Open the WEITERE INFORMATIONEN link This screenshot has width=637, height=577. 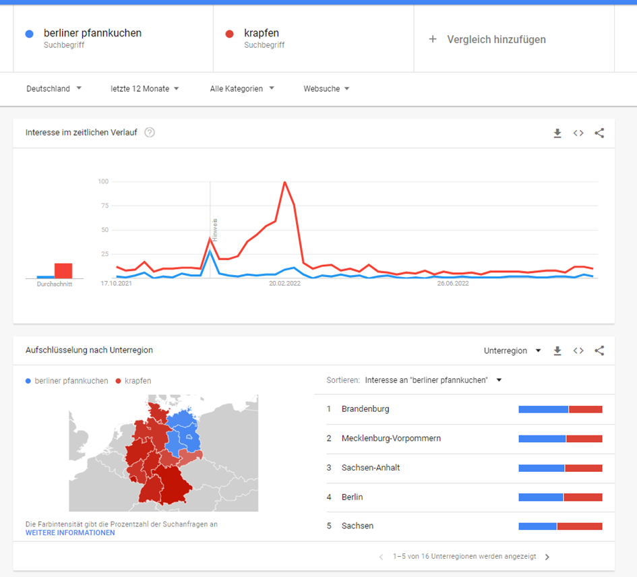[x=70, y=533]
